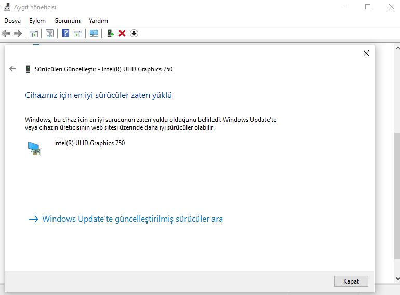Click the Back arrow in Device Manager toolbar
The image size is (400, 295).
[x=6, y=33]
